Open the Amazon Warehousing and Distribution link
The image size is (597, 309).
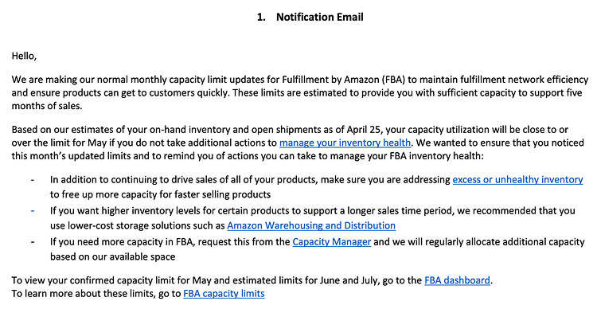coord(311,225)
